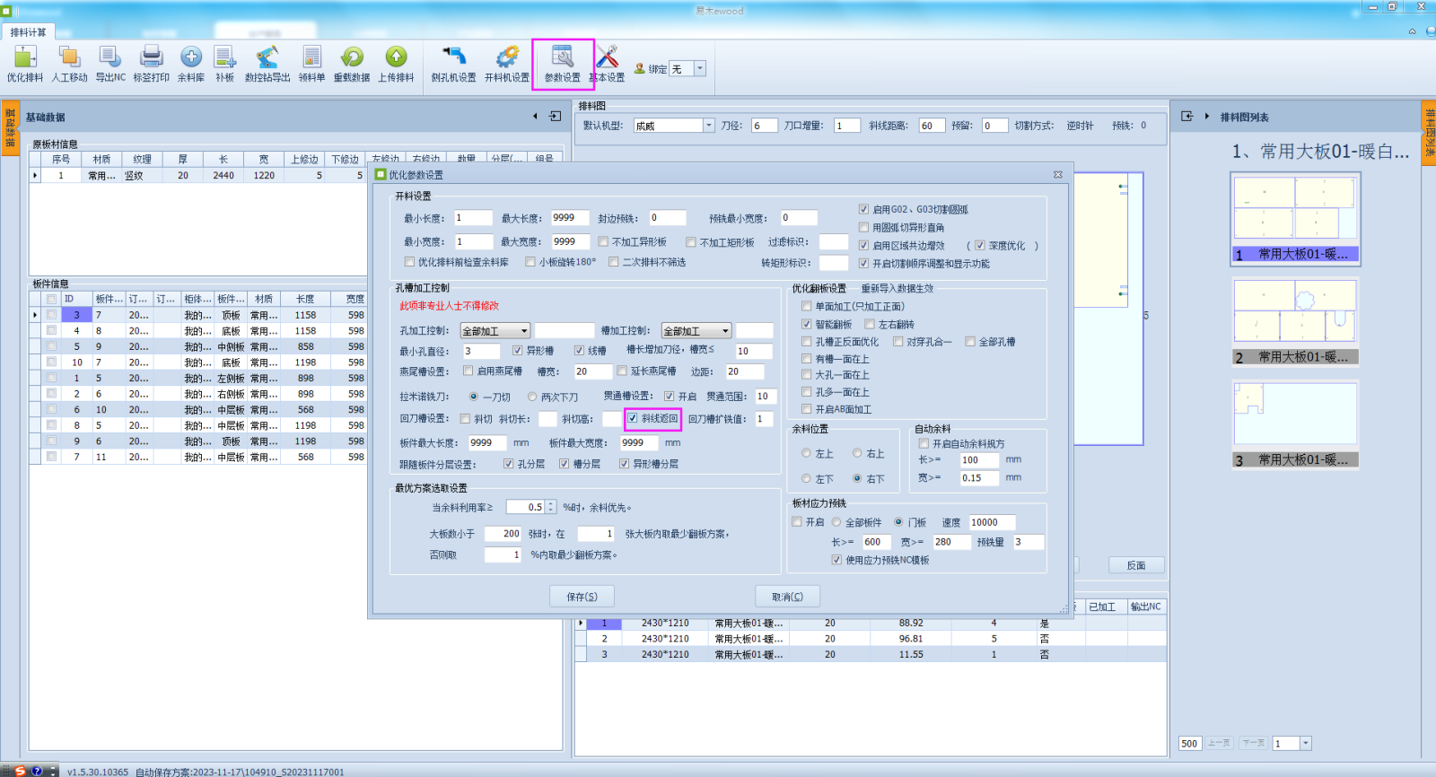Screen dimensions: 1436x777
Task: Select first board layout thumbnail
Action: tap(1295, 218)
